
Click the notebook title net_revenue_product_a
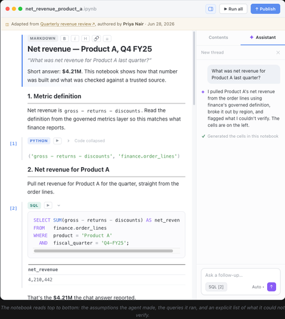click(x=61, y=9)
